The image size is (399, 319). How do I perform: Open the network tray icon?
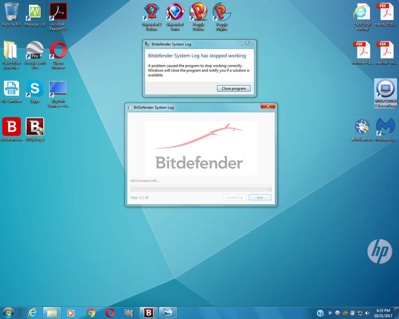pos(360,313)
